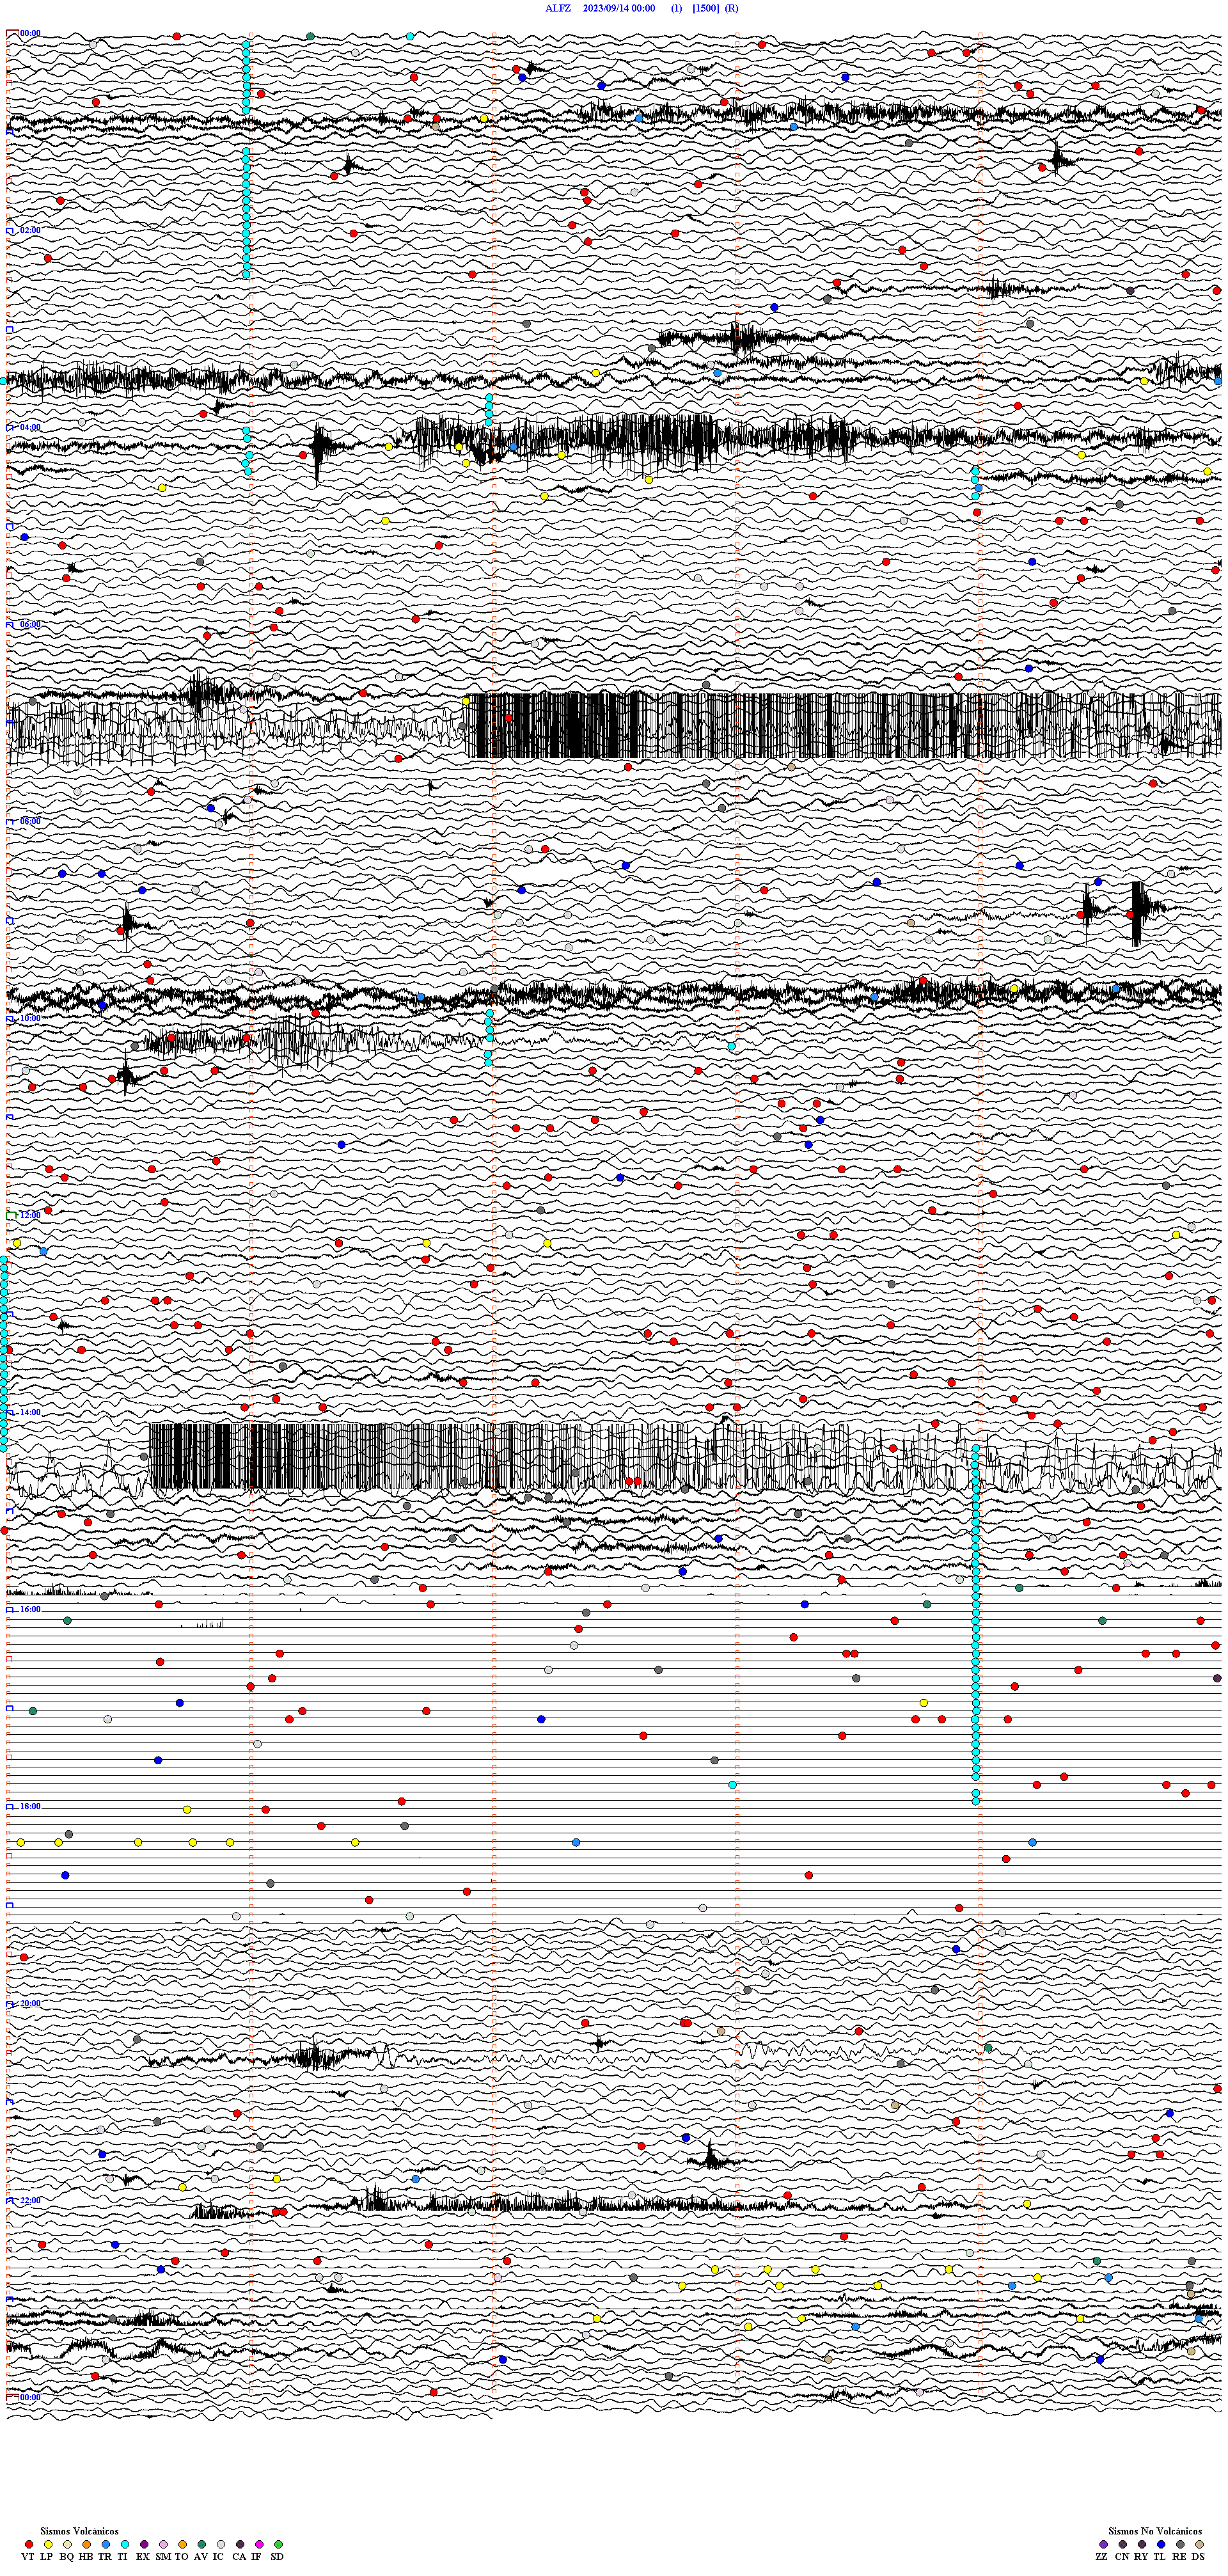Click the light gray IC legend dot
Viewport: 1228px width, 2576px height.
[220, 2544]
